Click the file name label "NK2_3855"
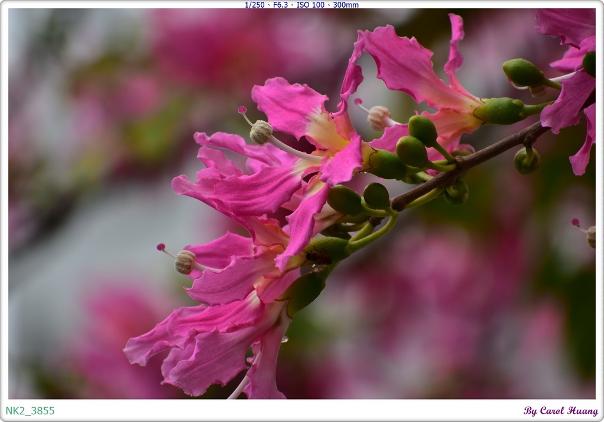 click(30, 411)
